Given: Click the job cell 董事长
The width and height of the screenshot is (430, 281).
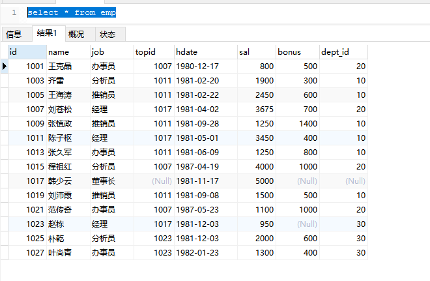Looking at the screenshot, I should pyautogui.click(x=112, y=181).
